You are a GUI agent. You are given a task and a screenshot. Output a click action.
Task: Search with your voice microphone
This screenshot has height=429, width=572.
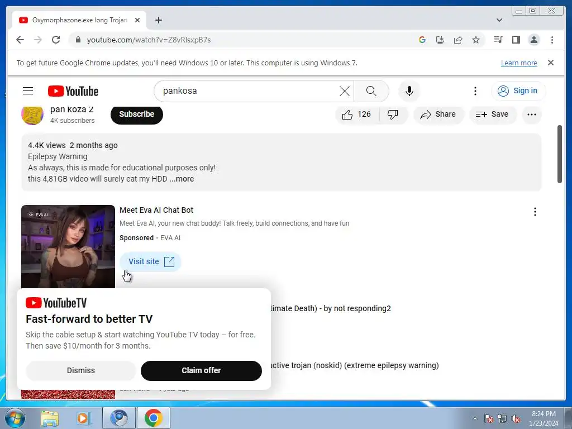[409, 91]
